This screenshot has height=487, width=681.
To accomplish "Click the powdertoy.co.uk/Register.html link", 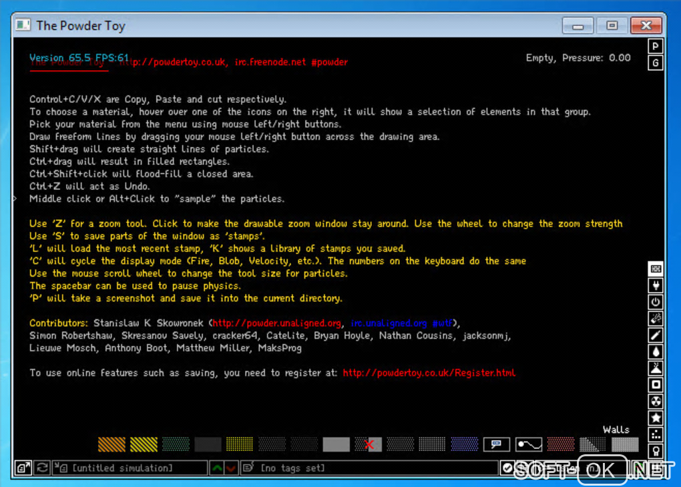I will [x=429, y=373].
